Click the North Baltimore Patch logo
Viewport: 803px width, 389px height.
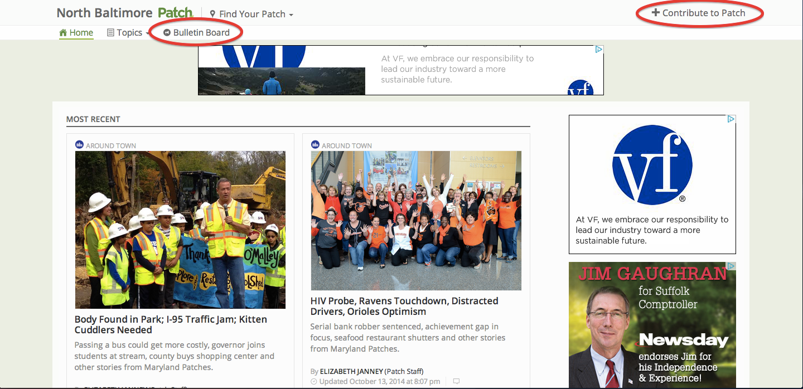(x=124, y=13)
